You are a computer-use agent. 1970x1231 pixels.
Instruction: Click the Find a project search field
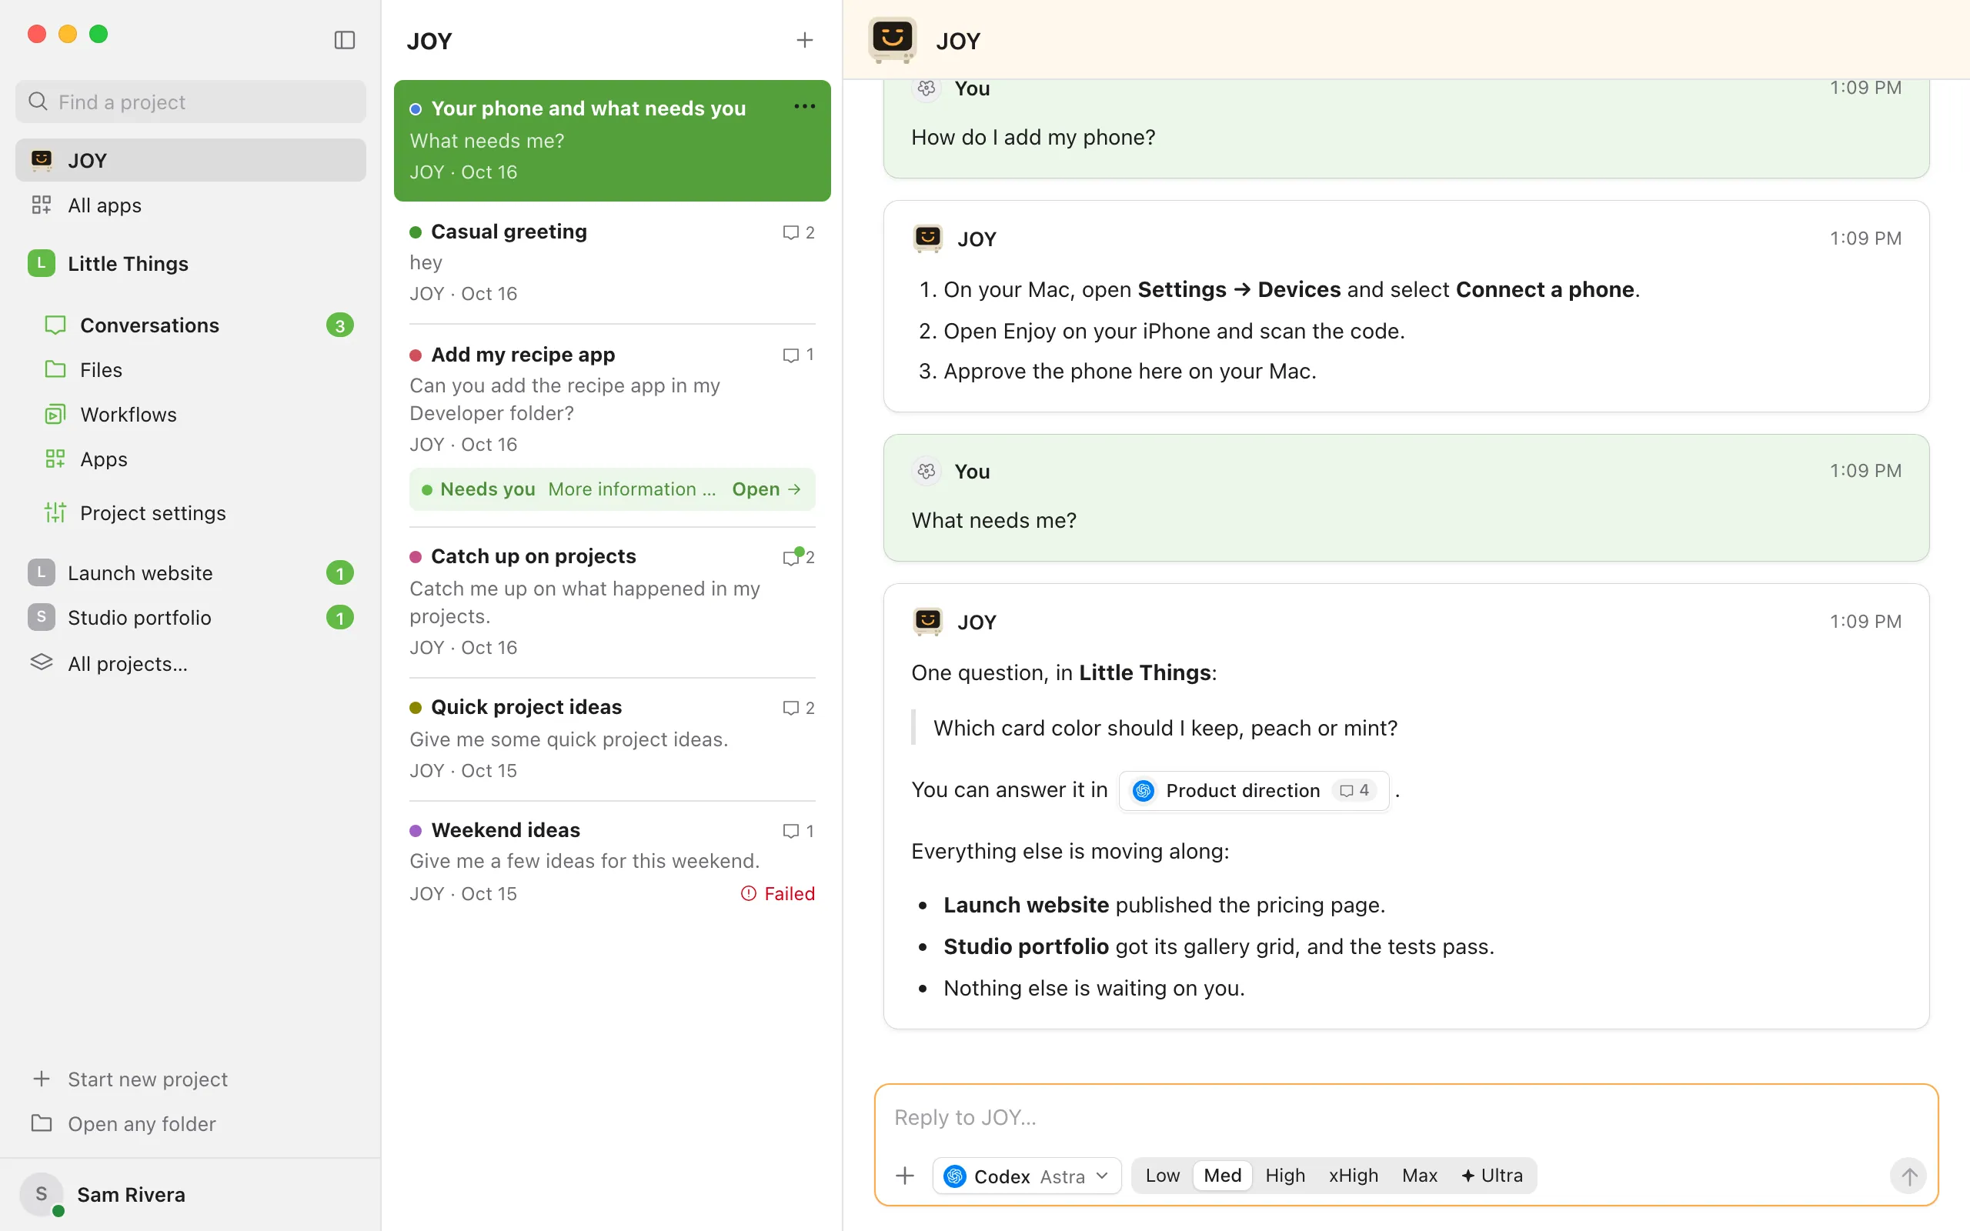191,101
